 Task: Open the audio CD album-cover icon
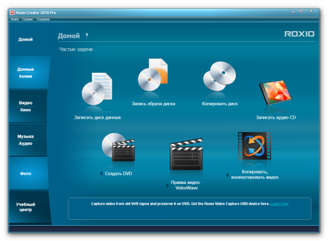click(275, 92)
